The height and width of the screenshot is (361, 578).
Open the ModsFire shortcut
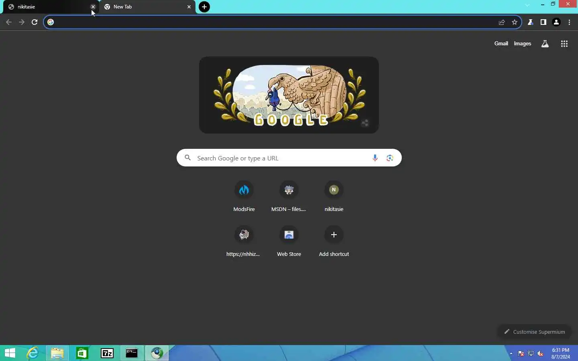pyautogui.click(x=244, y=197)
